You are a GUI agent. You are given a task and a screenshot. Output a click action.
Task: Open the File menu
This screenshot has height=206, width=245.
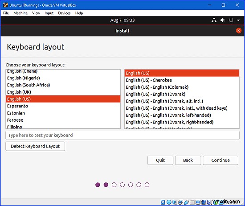click(x=6, y=13)
